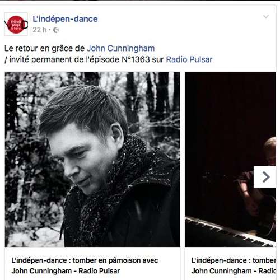Advance carousel with next arrow button
The height and width of the screenshot is (280, 280).
pos(265,177)
